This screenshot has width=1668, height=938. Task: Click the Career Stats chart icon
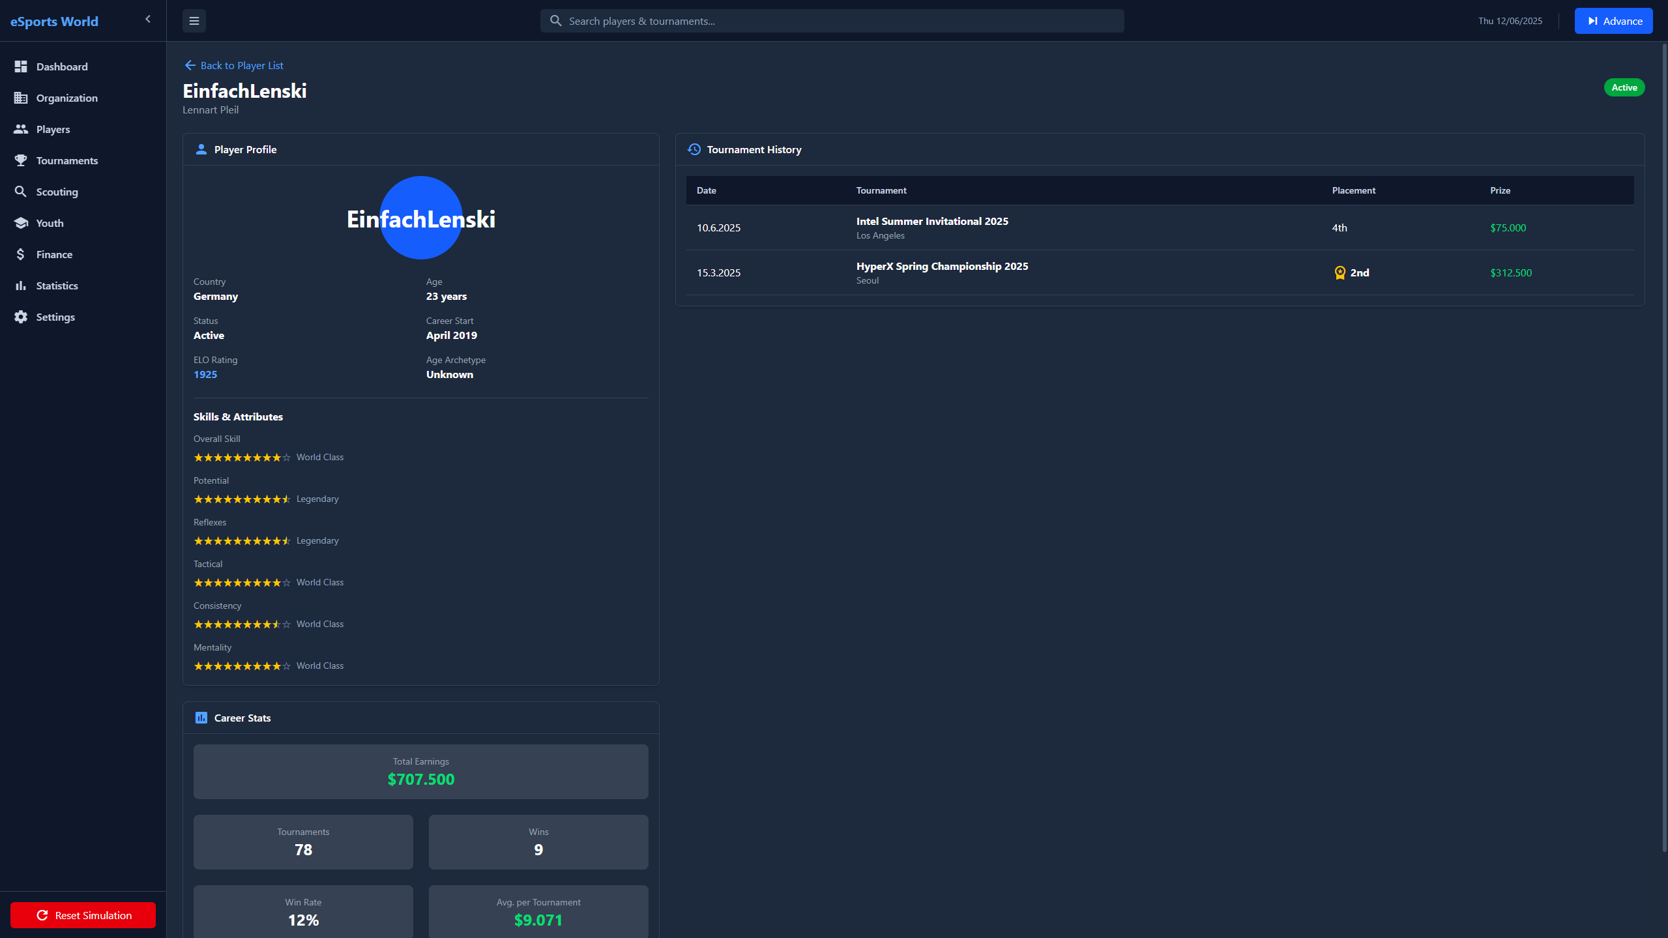pyautogui.click(x=201, y=718)
